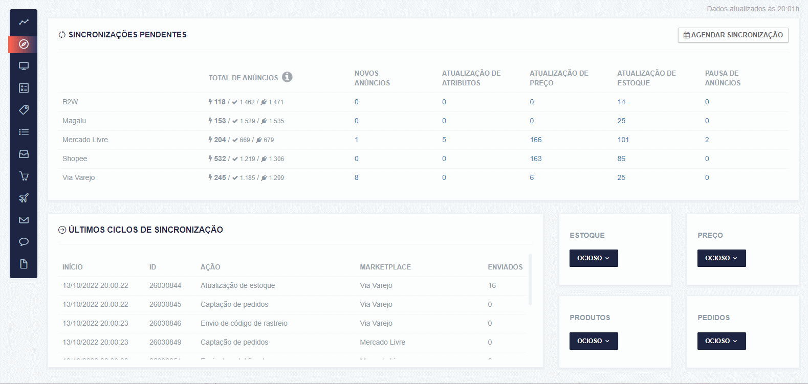Click Atualização de Preço column header
This screenshot has width=808, height=384.
pyautogui.click(x=559, y=78)
